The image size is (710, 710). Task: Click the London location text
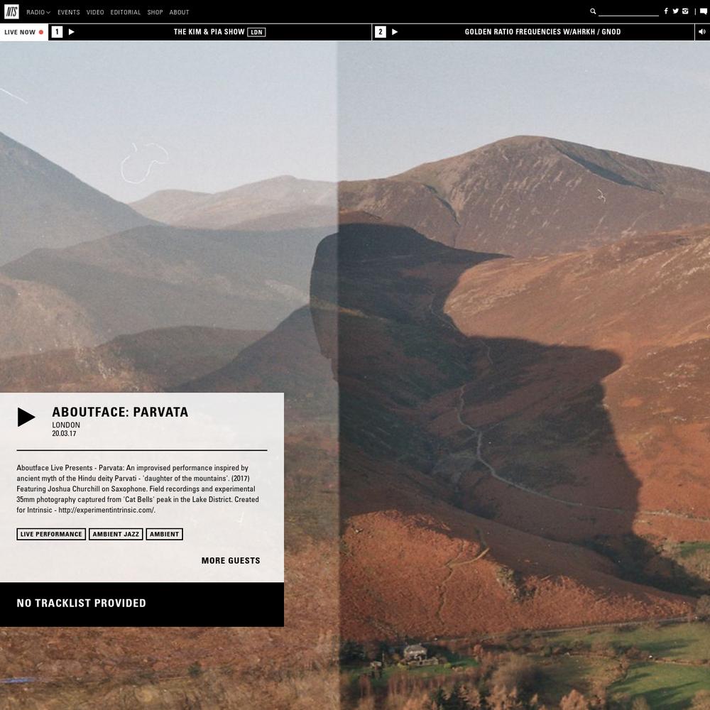[66, 425]
